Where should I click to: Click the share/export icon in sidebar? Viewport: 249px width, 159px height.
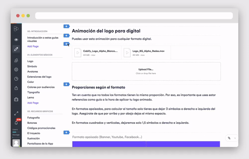[x=16, y=88]
